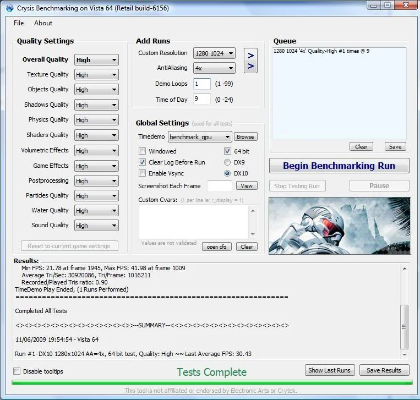Click the Crysis nanosuit image

340,226
